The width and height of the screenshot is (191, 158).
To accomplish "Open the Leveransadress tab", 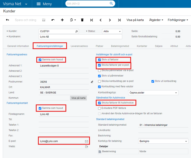I will pos(79,46).
